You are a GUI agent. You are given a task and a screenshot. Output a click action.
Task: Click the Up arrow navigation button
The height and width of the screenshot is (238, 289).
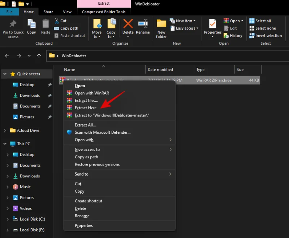39,56
